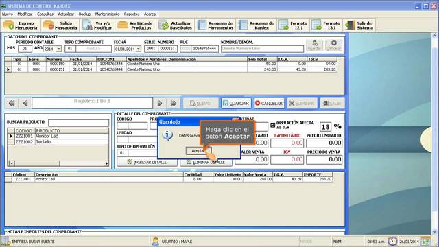Select product row ZZZ1001 Monitor Led
Image resolution: width=439 pixels, height=247 pixels.
[x=58, y=136]
